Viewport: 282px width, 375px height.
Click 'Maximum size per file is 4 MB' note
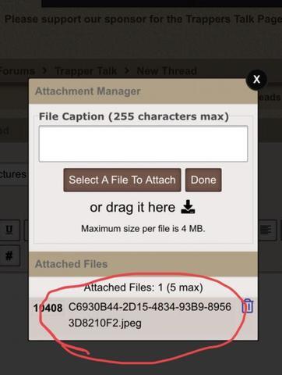coord(143,229)
